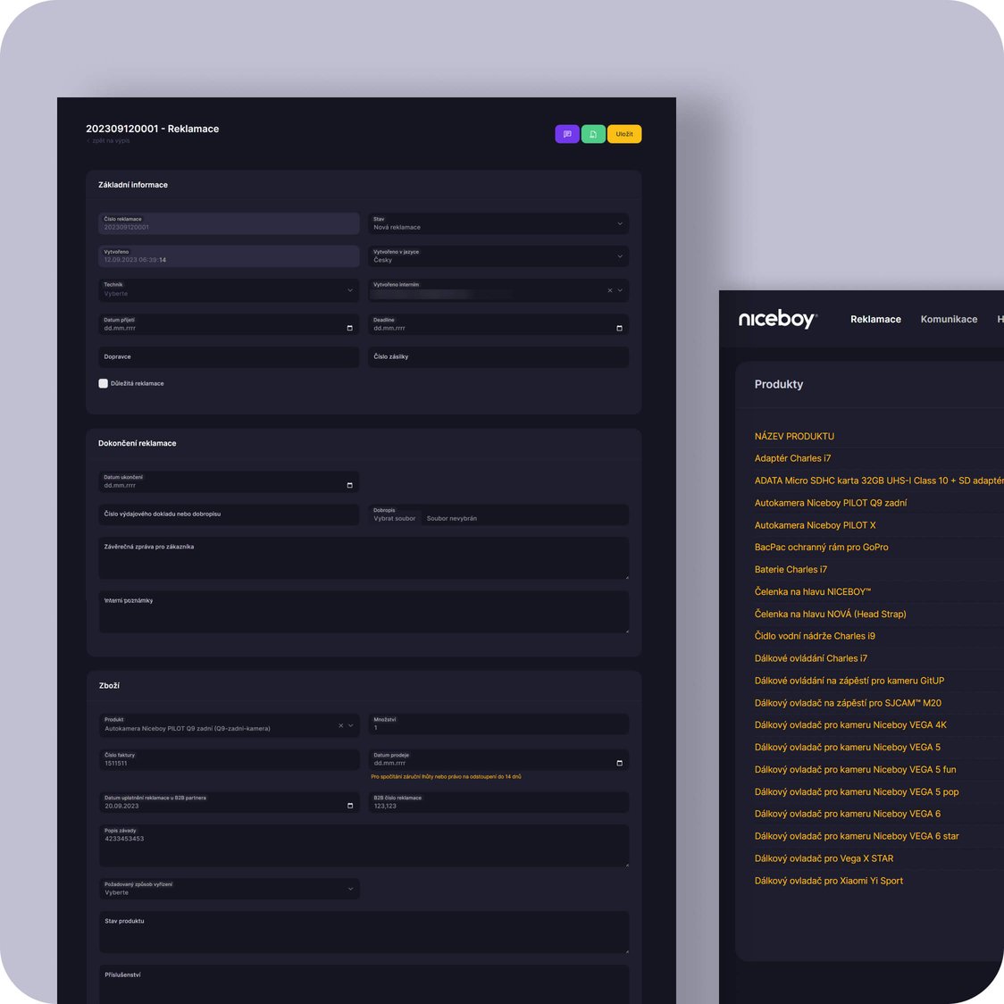Open the calendar picker for Datum přijetí
The height and width of the screenshot is (1004, 1004).
click(349, 328)
